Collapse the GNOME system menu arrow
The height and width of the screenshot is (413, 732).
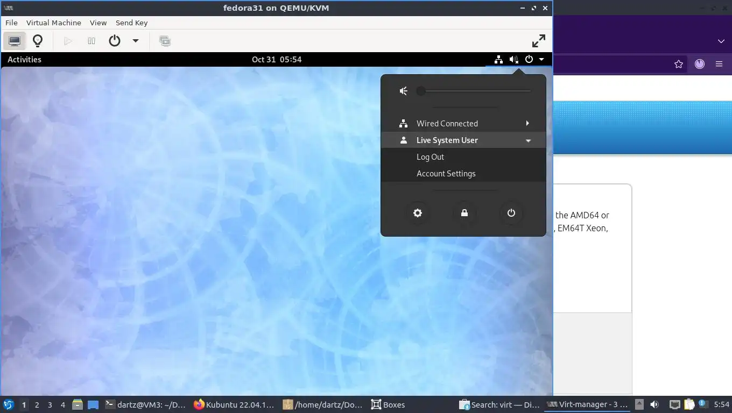point(541,59)
